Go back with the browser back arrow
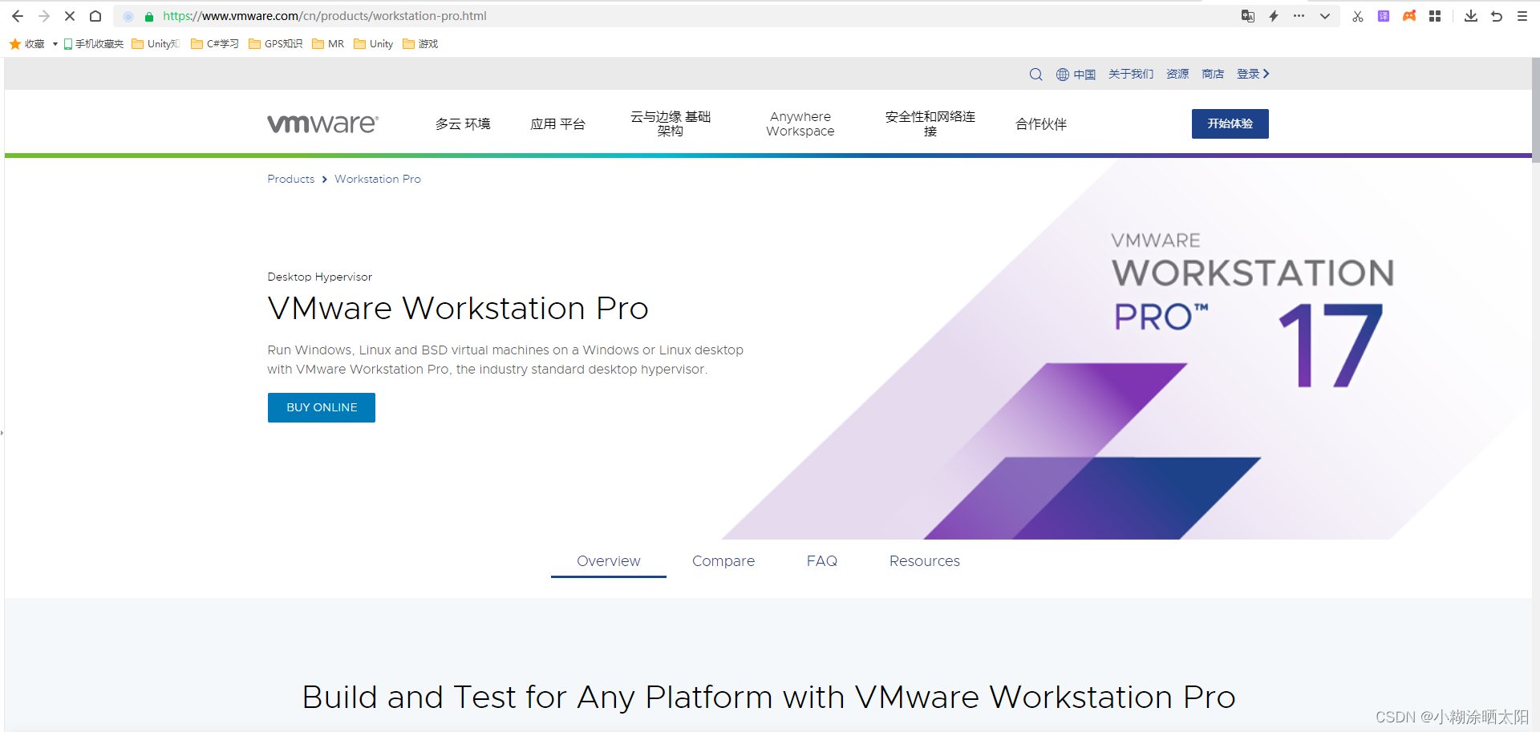1540x732 pixels. click(18, 16)
